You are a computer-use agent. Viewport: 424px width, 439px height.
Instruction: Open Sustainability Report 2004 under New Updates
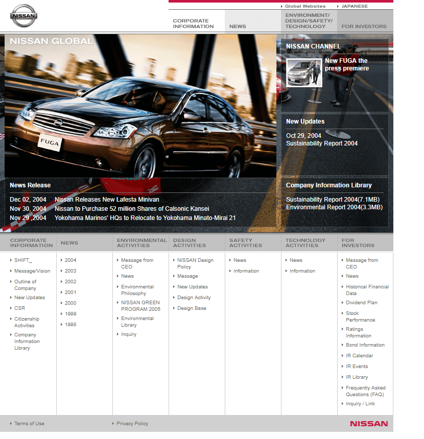click(322, 143)
